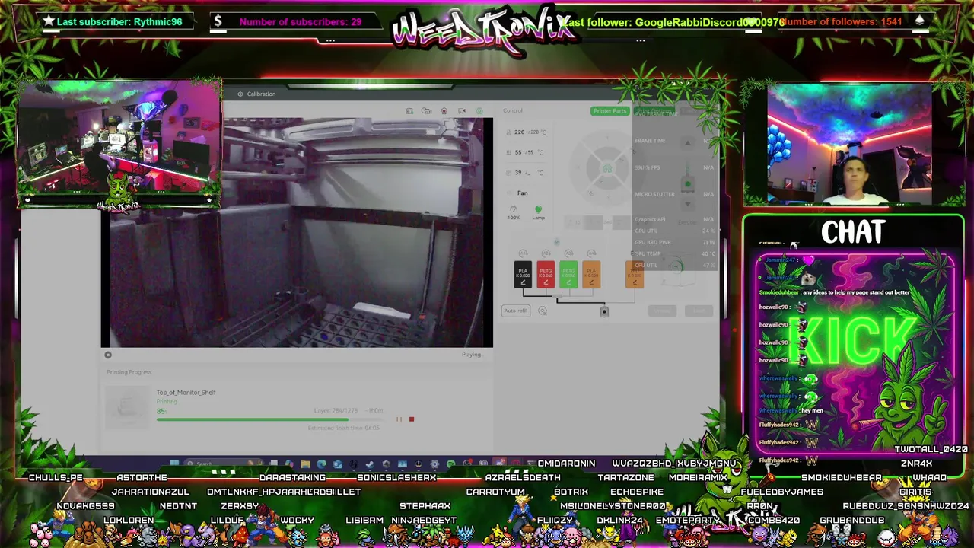Click the Auto-refill button

(515, 311)
